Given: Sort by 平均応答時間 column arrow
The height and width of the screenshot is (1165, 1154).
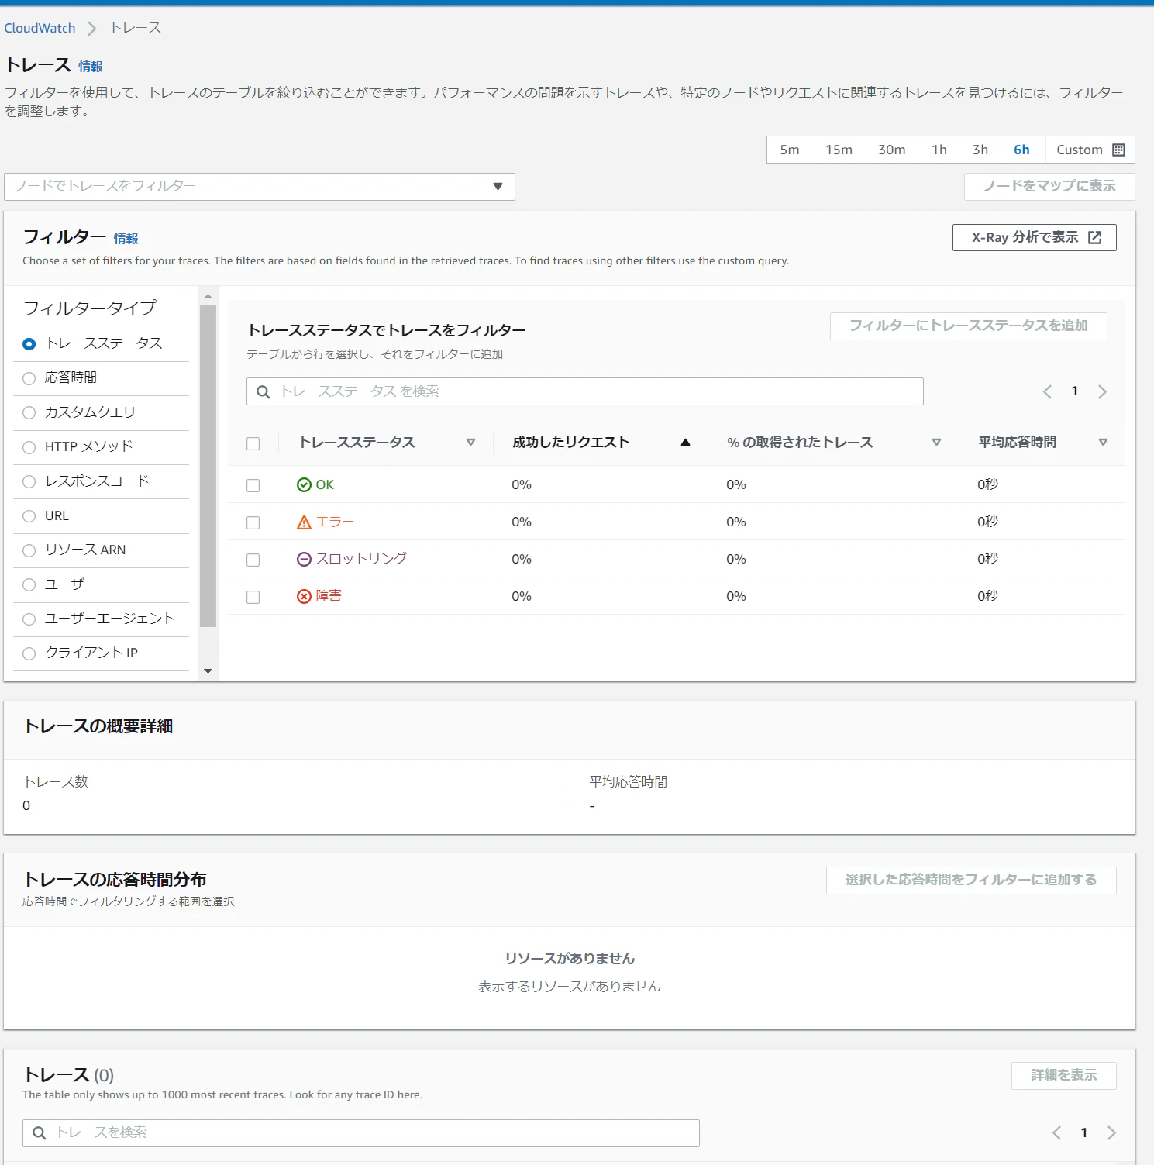Looking at the screenshot, I should (x=1103, y=443).
